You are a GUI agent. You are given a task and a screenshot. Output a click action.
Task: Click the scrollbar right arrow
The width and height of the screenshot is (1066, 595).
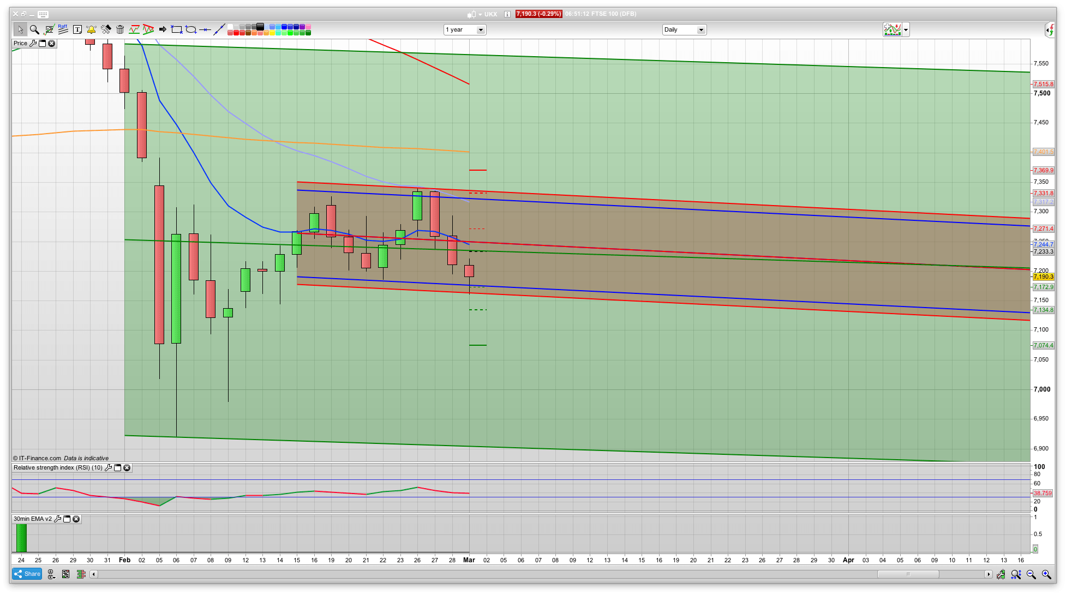coord(988,574)
